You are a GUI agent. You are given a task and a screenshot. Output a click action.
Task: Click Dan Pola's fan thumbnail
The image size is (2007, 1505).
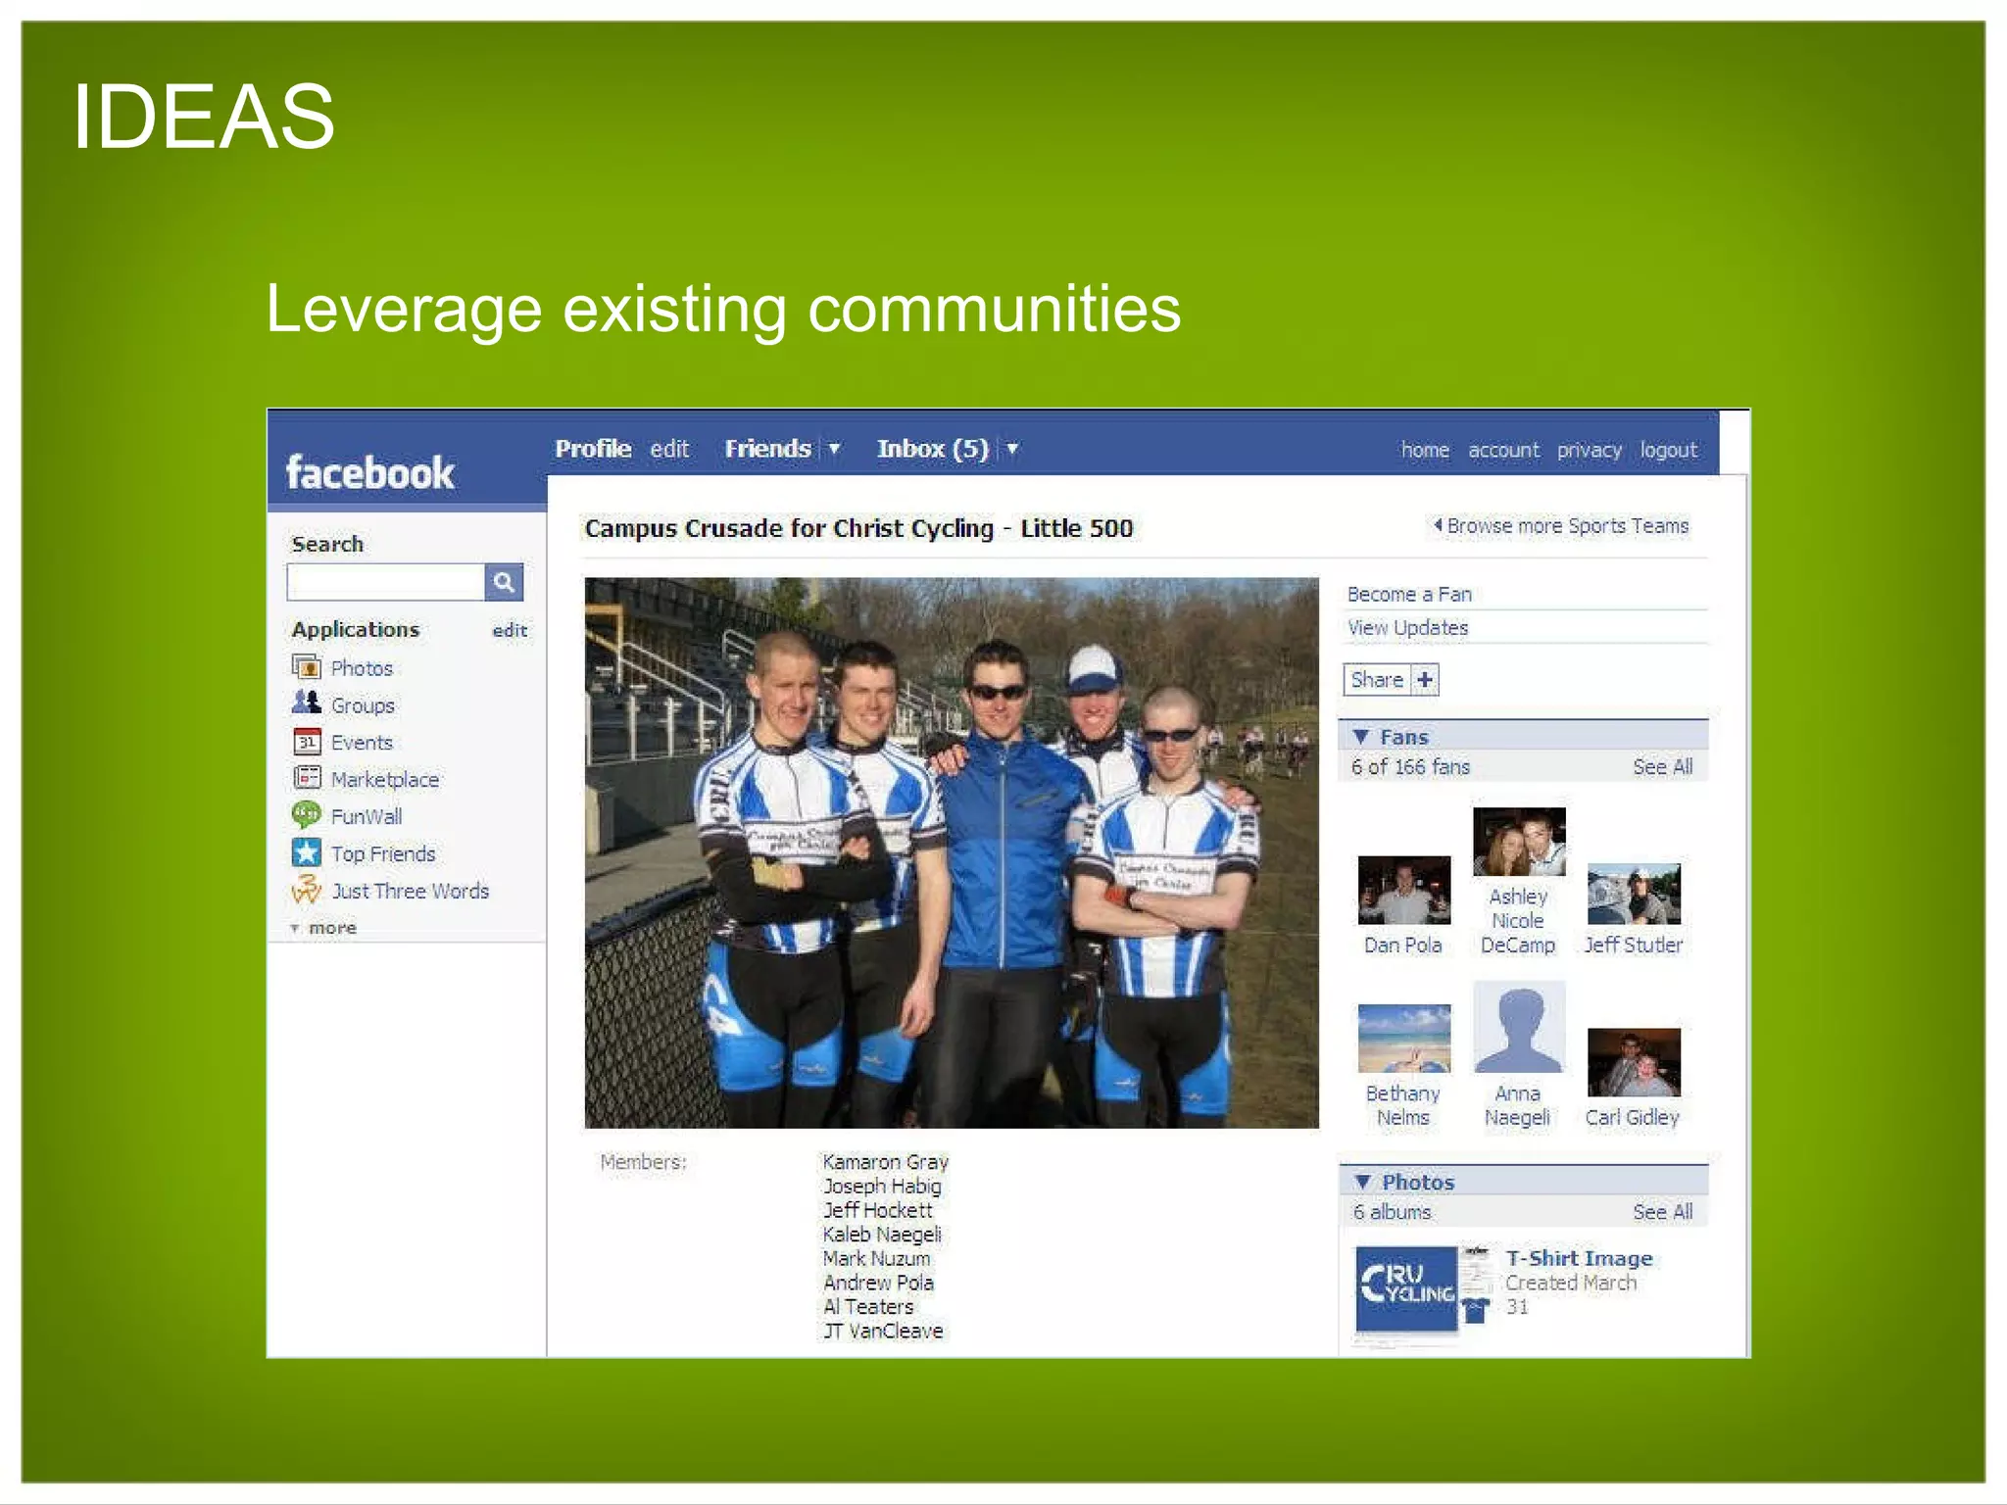pyautogui.click(x=1403, y=890)
